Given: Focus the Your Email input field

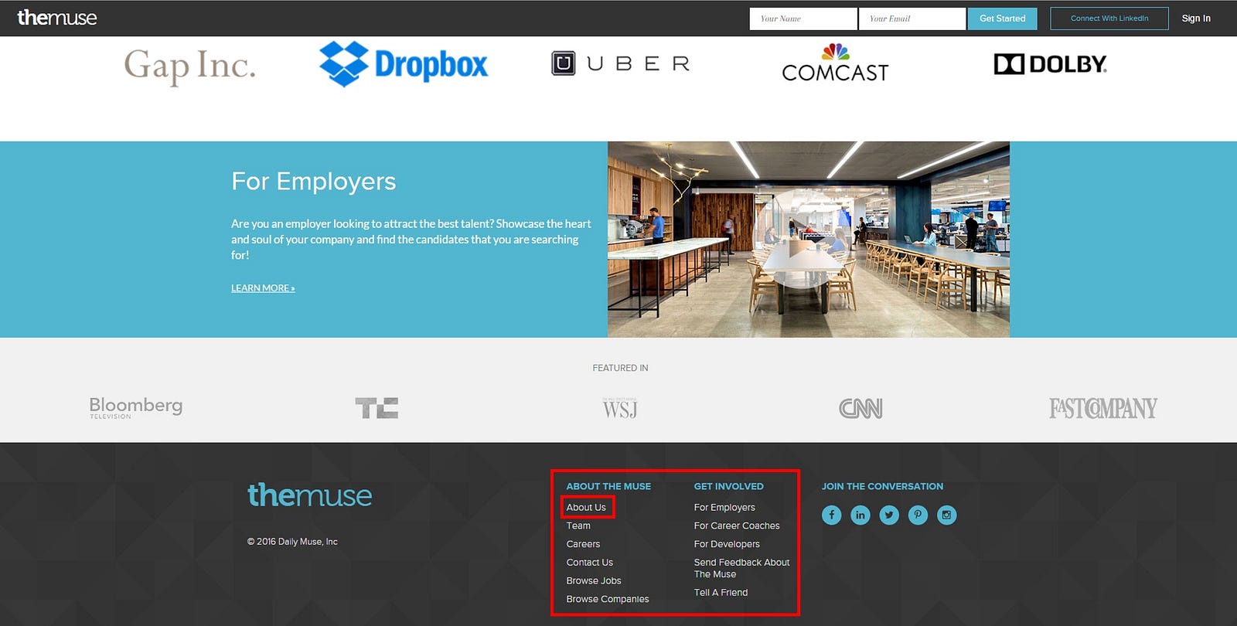Looking at the screenshot, I should (912, 19).
